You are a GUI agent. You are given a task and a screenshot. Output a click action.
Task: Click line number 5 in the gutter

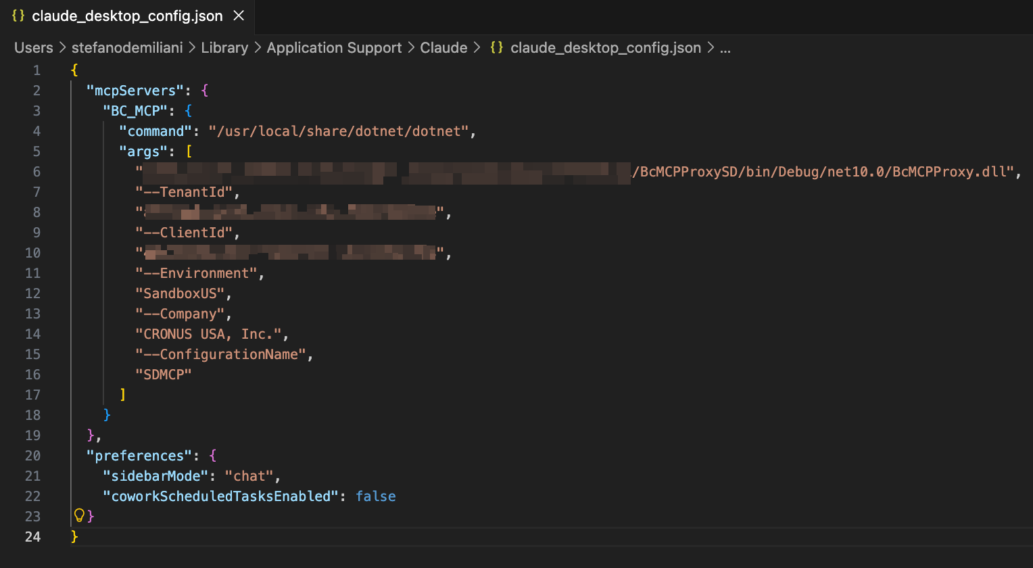[x=36, y=151]
